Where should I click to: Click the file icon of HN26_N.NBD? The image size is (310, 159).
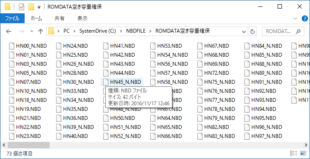pyautogui.click(x=59, y=64)
